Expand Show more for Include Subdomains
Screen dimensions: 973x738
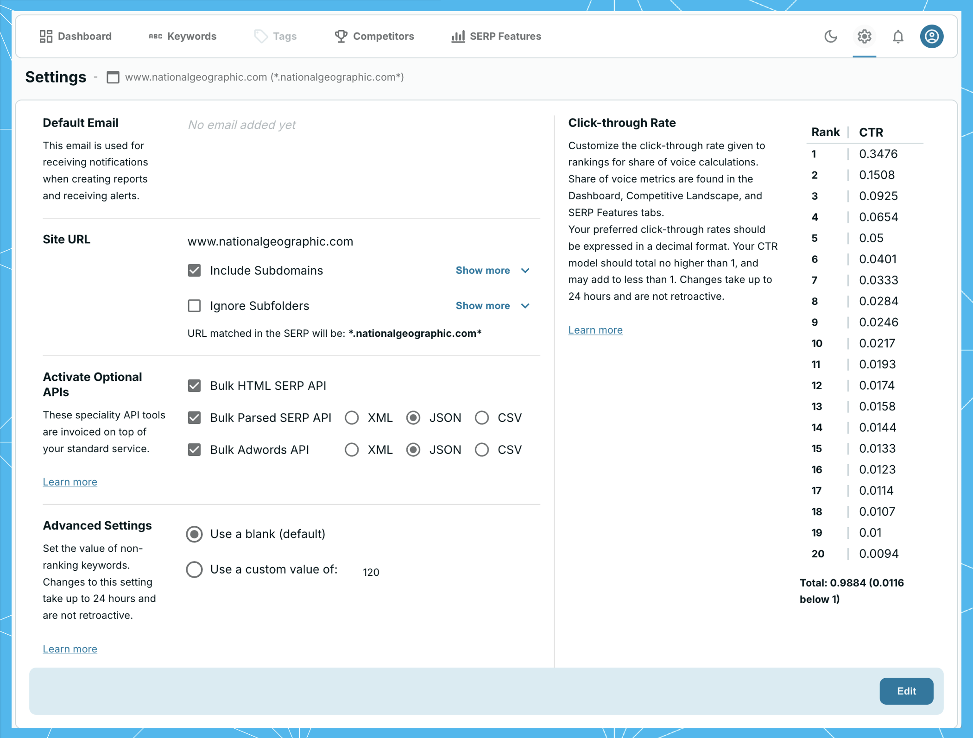(x=492, y=271)
